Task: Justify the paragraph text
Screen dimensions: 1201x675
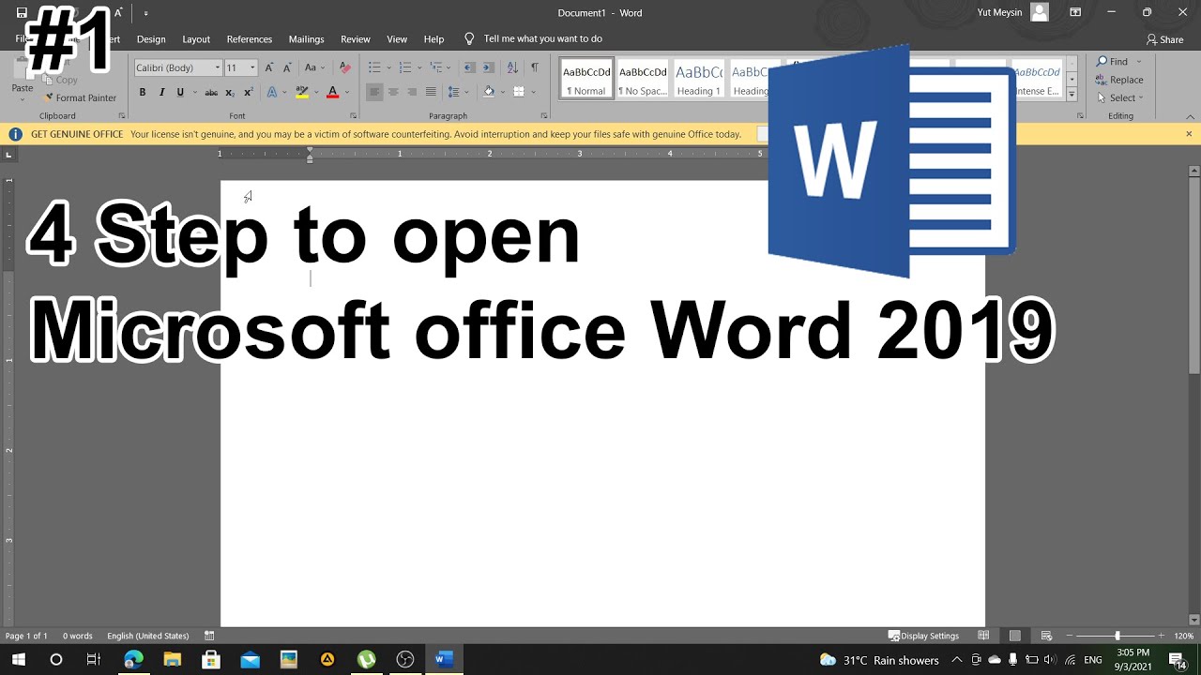Action: pyautogui.click(x=431, y=92)
